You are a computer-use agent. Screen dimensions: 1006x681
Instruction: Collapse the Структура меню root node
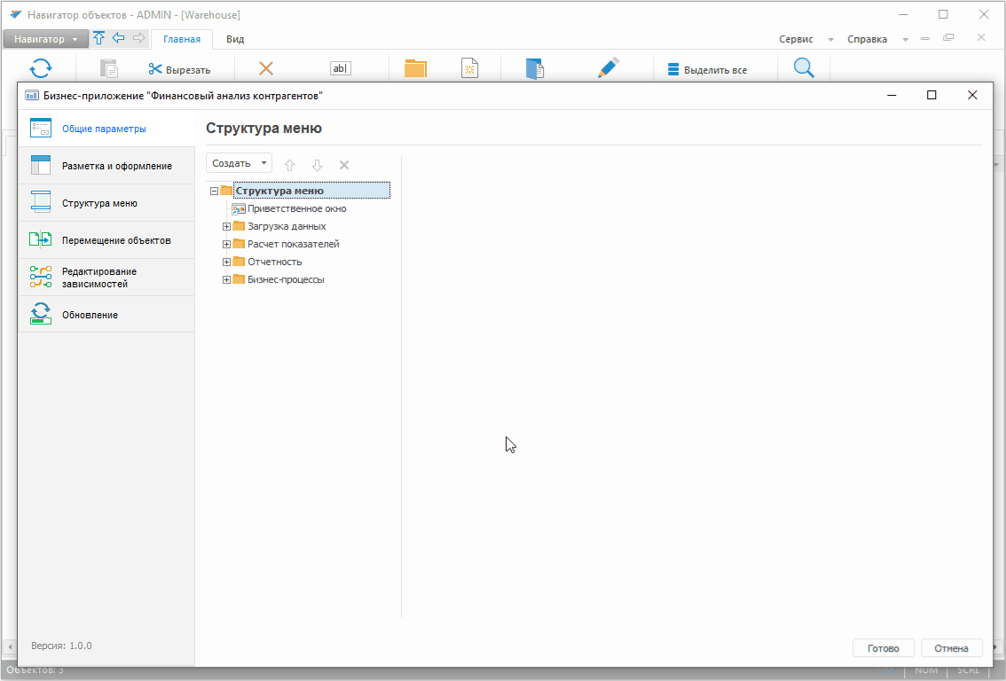(x=215, y=191)
